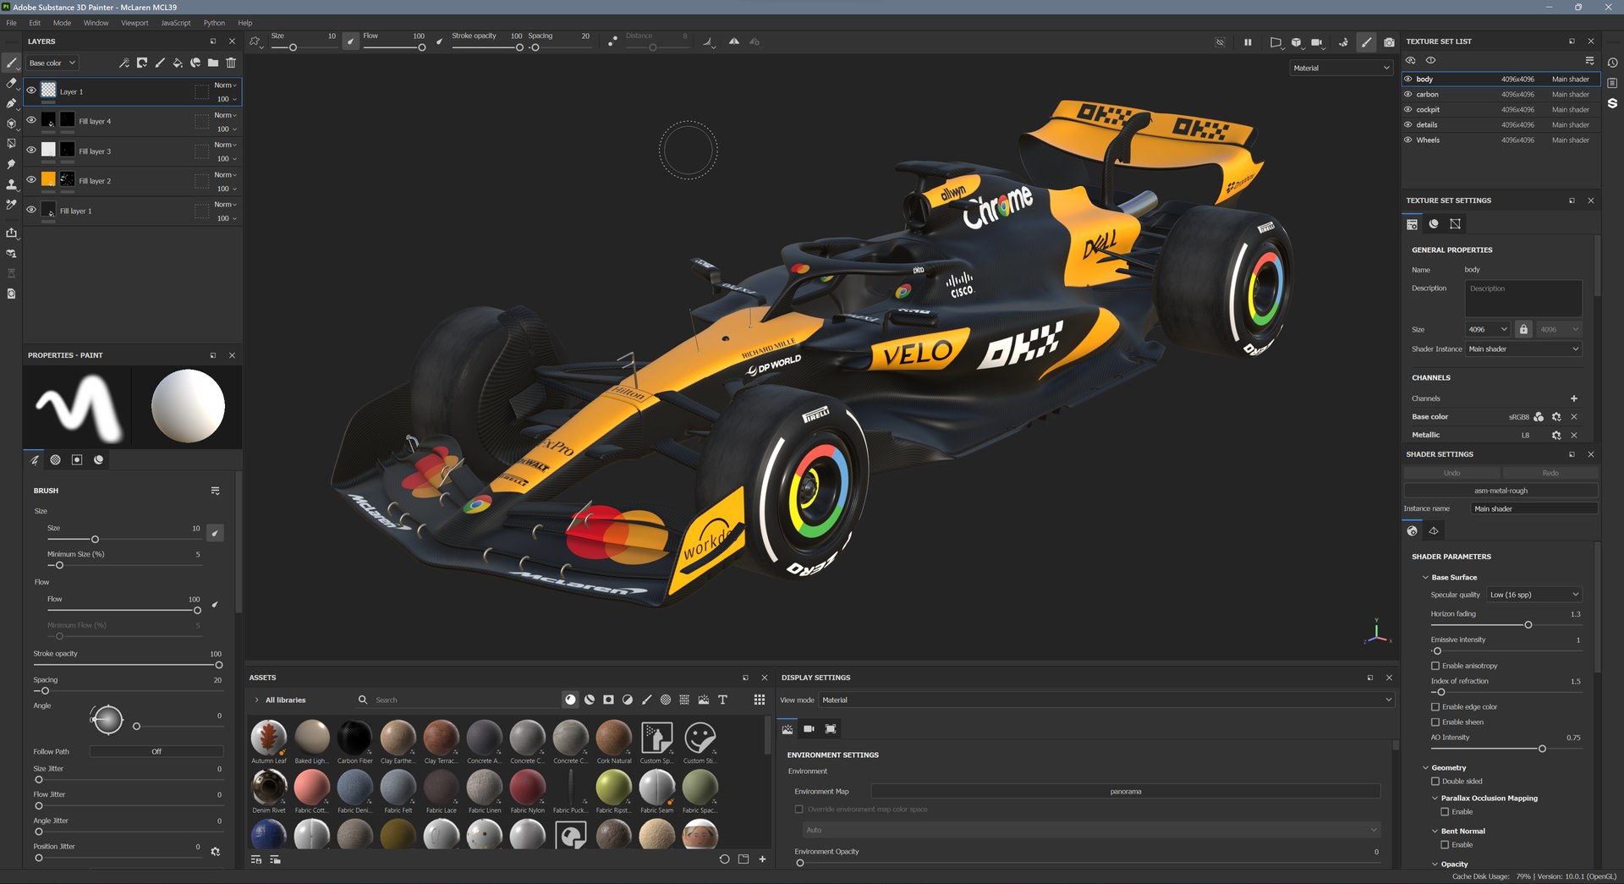Open the History panel icon on right dock
1624x884 pixels.
coord(1613,63)
